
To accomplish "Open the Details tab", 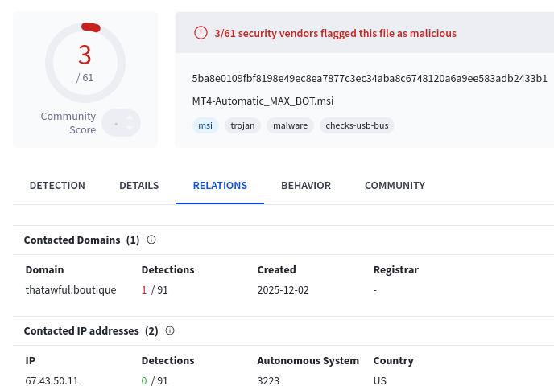I will tap(138, 185).
